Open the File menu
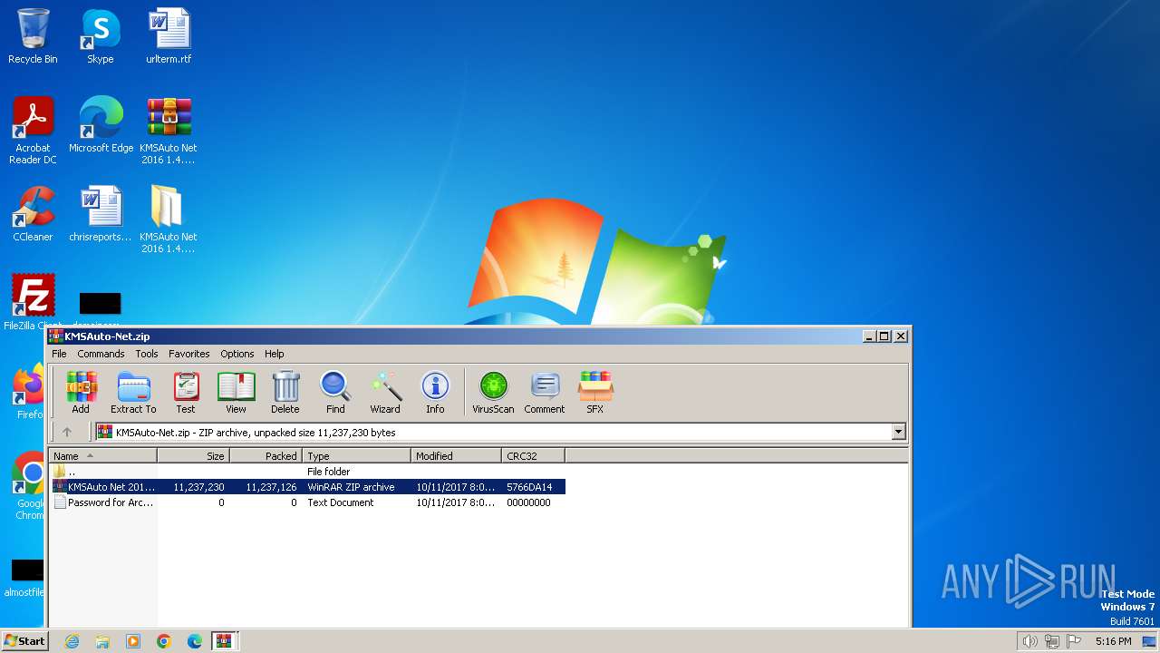The width and height of the screenshot is (1160, 653). pos(59,354)
